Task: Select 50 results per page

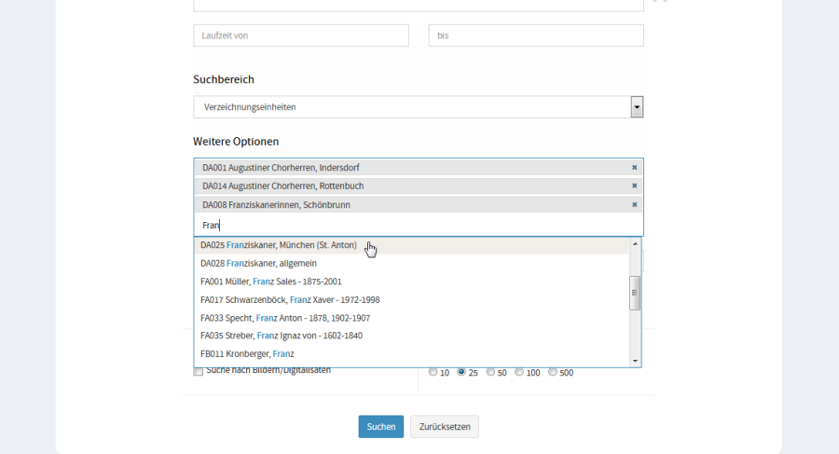Action: pyautogui.click(x=490, y=372)
